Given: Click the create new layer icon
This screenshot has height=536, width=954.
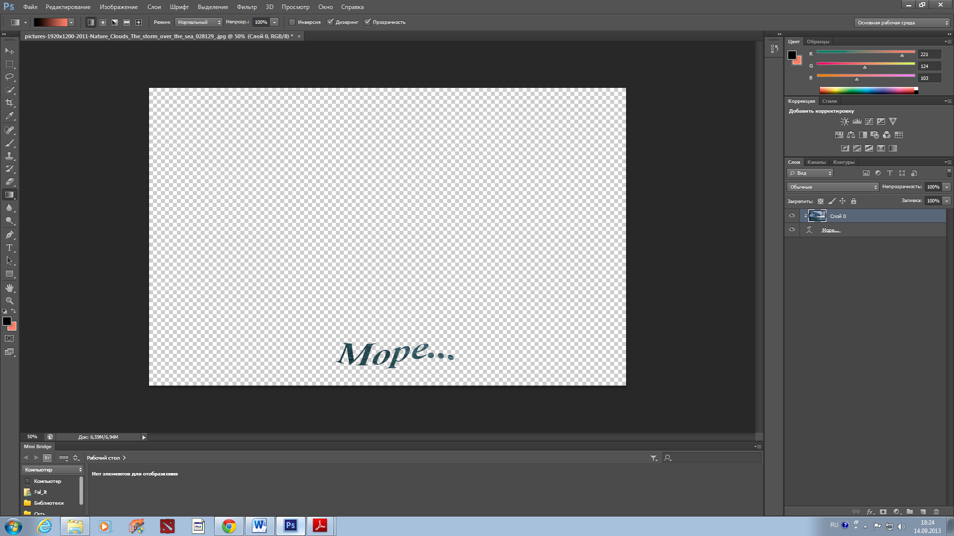Looking at the screenshot, I should point(923,511).
